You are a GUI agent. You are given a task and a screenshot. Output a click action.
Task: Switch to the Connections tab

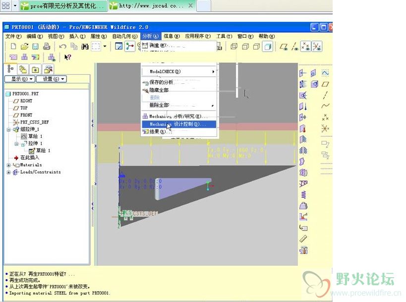tap(48, 69)
